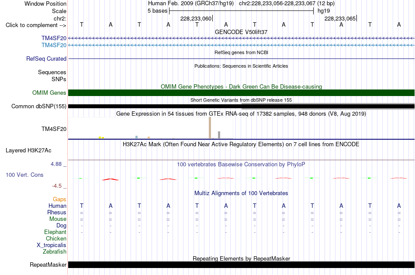Click the GTEx Gene Expression track title

click(x=241, y=113)
